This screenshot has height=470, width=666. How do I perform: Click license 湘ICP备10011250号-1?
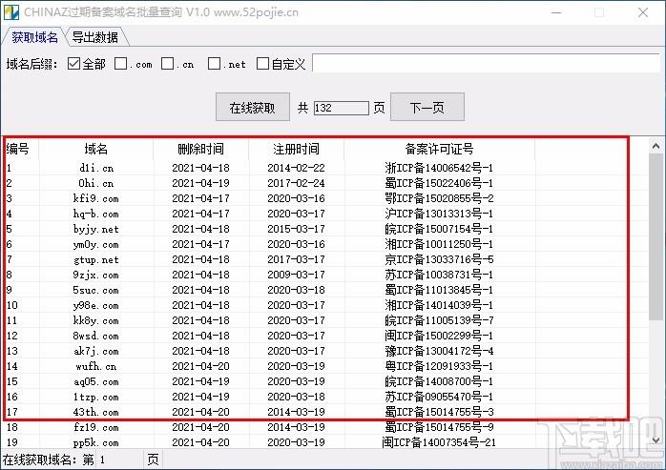[439, 245]
